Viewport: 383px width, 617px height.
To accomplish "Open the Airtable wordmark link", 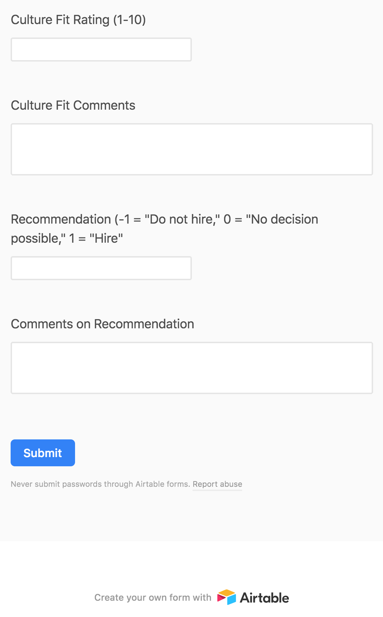I will pos(264,598).
